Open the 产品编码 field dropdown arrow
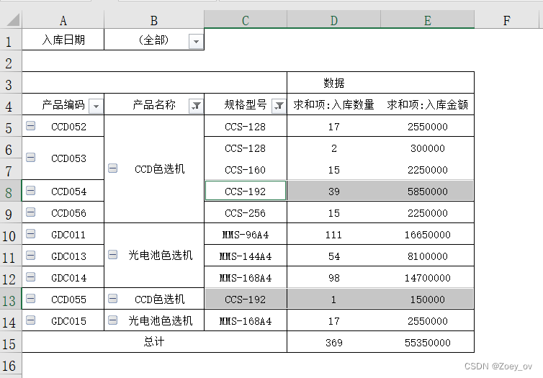Screen dimensions: 543x378 tap(96, 106)
